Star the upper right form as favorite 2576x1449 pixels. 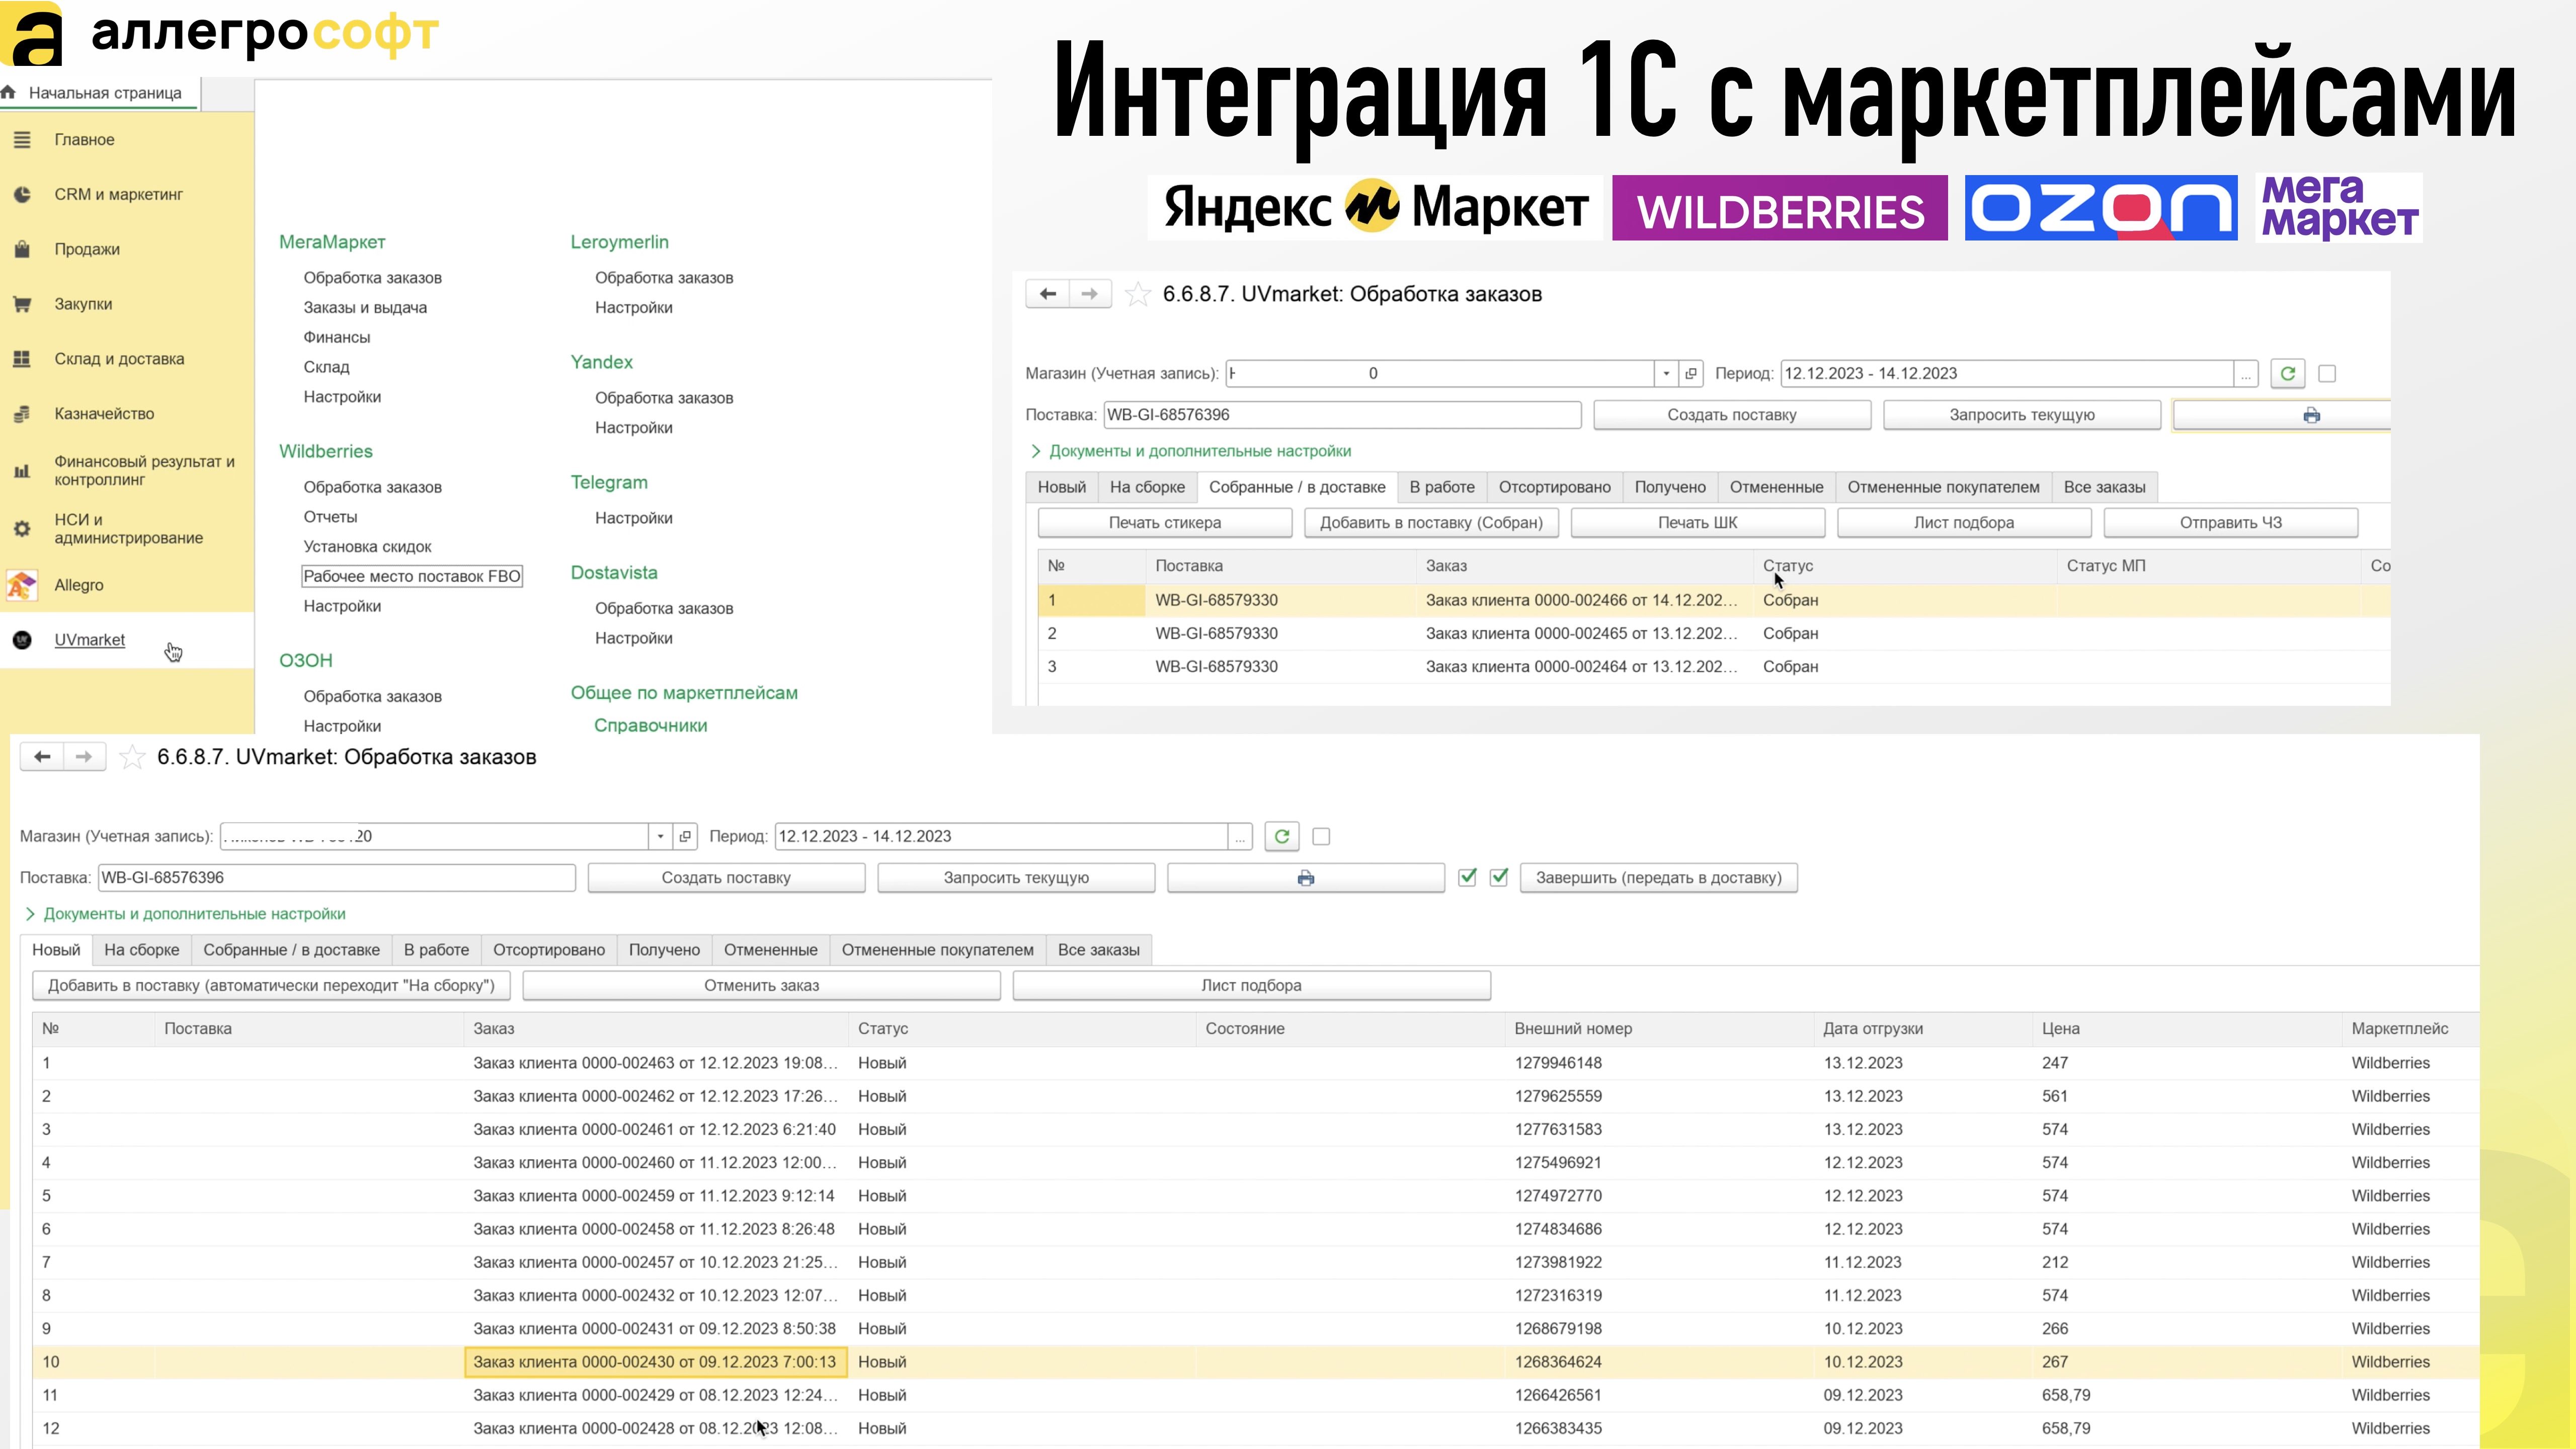(x=1137, y=294)
